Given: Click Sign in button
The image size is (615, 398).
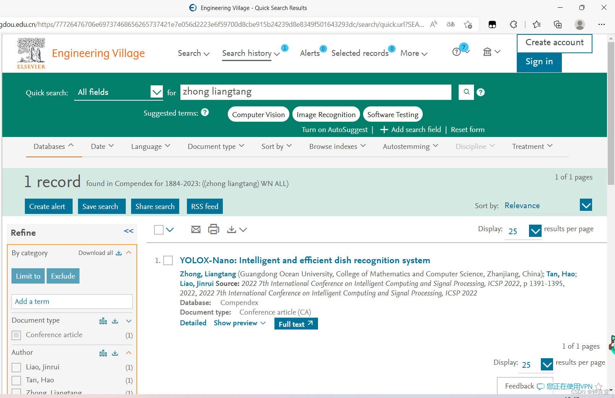Looking at the screenshot, I should click(539, 62).
